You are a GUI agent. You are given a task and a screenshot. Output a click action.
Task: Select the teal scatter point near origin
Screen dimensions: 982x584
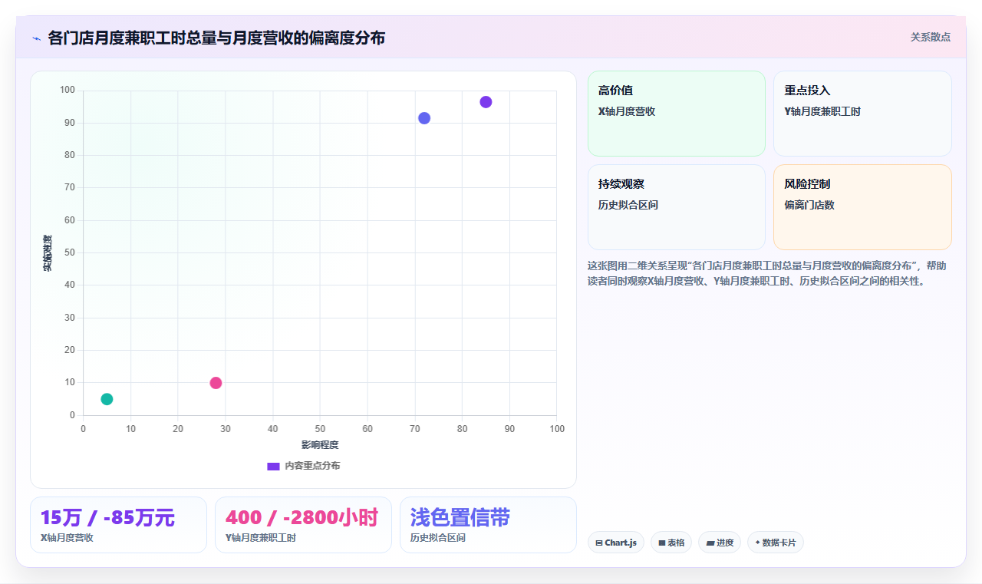pyautogui.click(x=107, y=399)
